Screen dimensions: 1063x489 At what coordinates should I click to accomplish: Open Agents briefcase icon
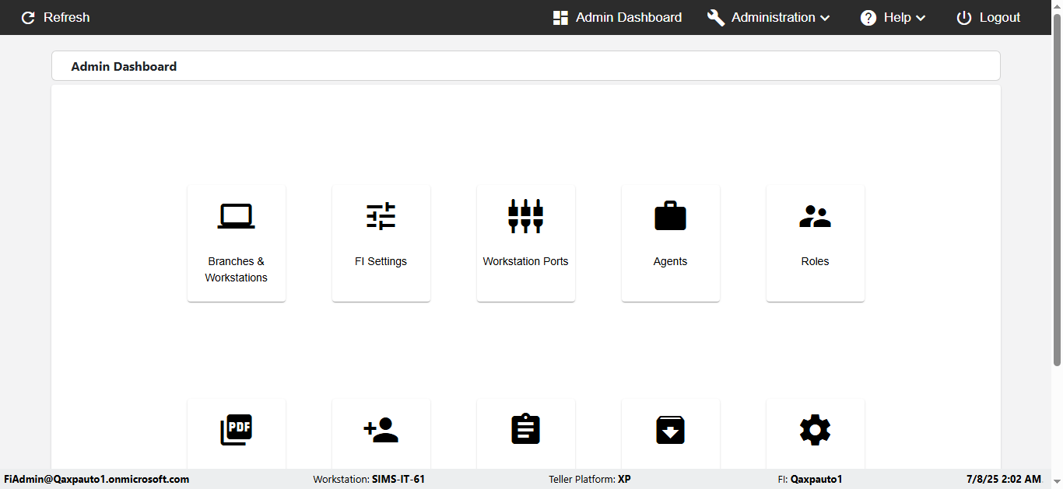(670, 216)
